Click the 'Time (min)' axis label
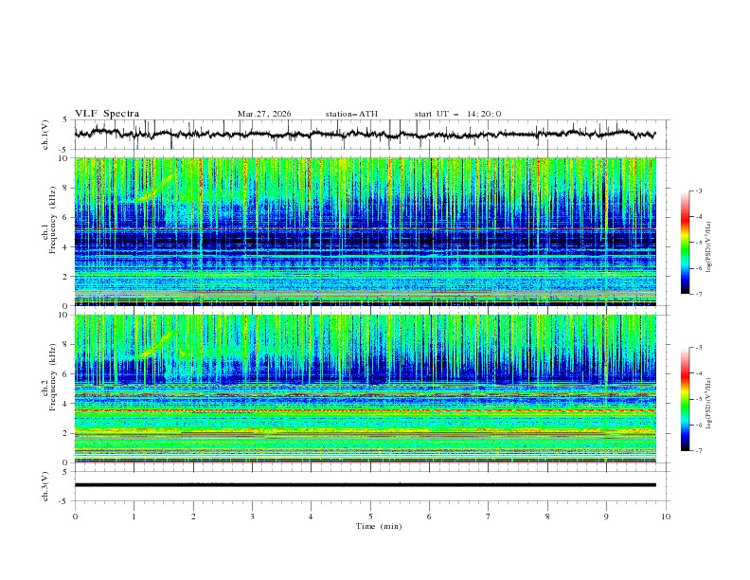The image size is (750, 580). pos(379,526)
